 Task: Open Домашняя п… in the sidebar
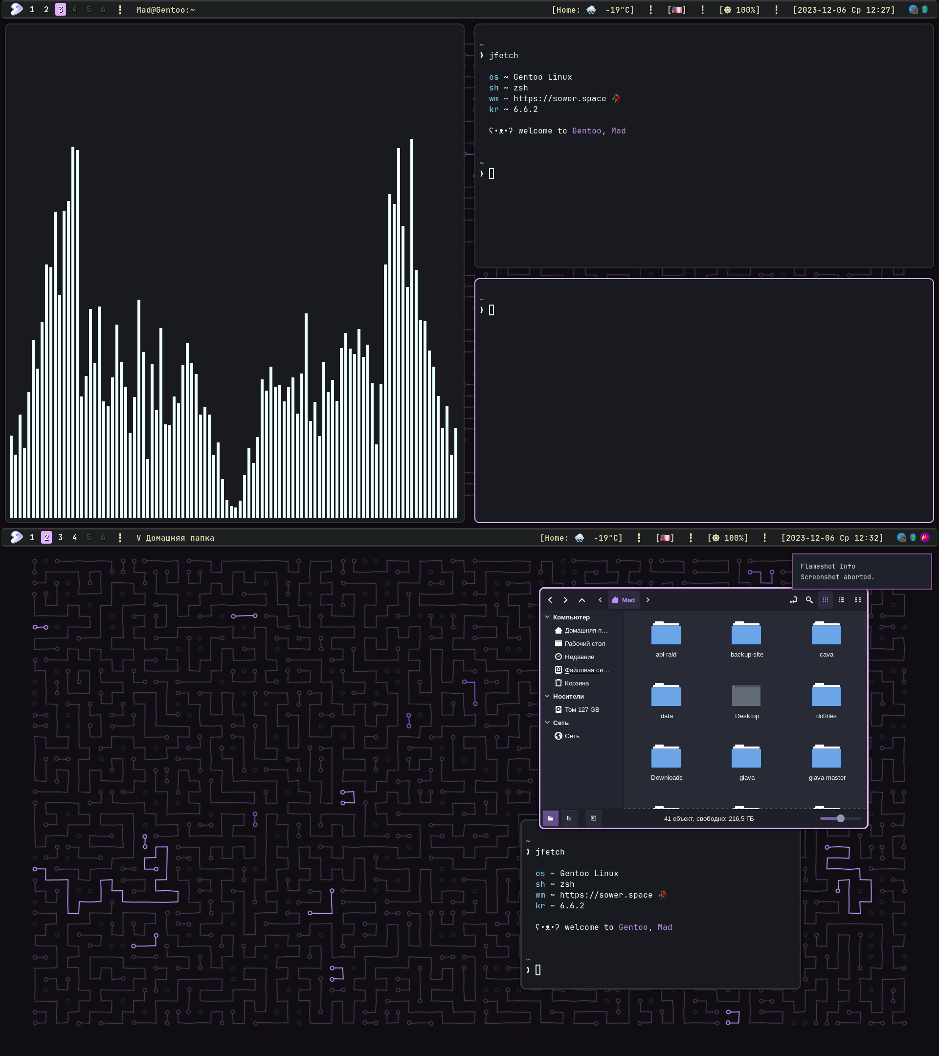[x=581, y=630]
